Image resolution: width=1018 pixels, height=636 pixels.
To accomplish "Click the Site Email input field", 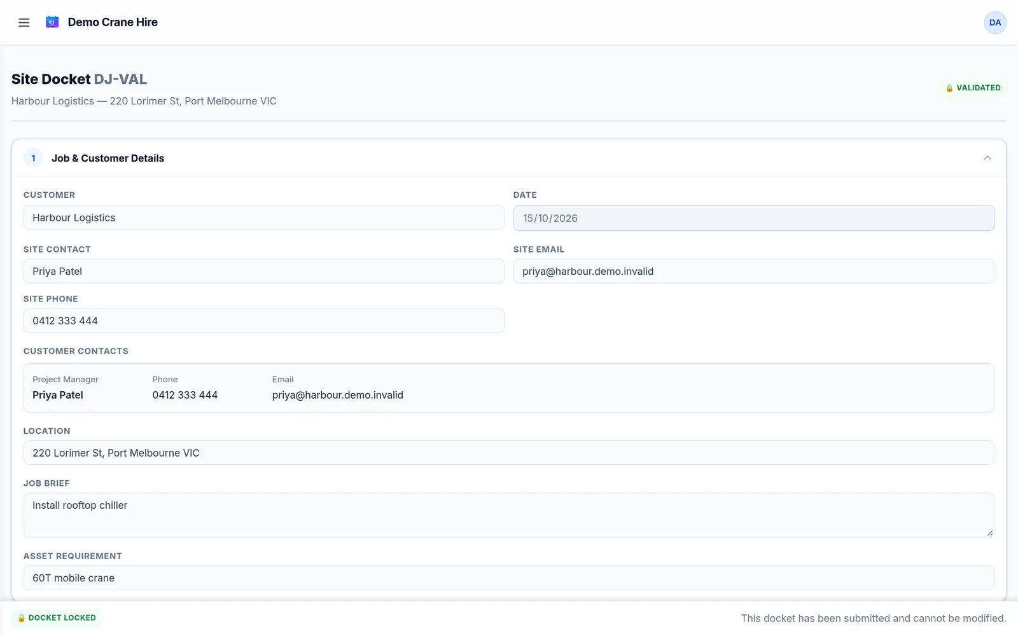I will click(x=754, y=271).
